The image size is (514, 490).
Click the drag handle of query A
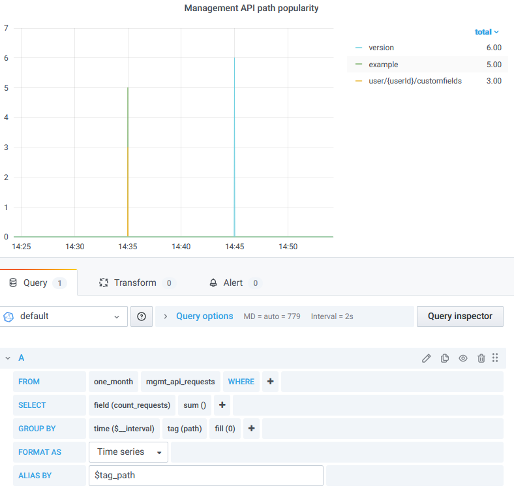495,358
